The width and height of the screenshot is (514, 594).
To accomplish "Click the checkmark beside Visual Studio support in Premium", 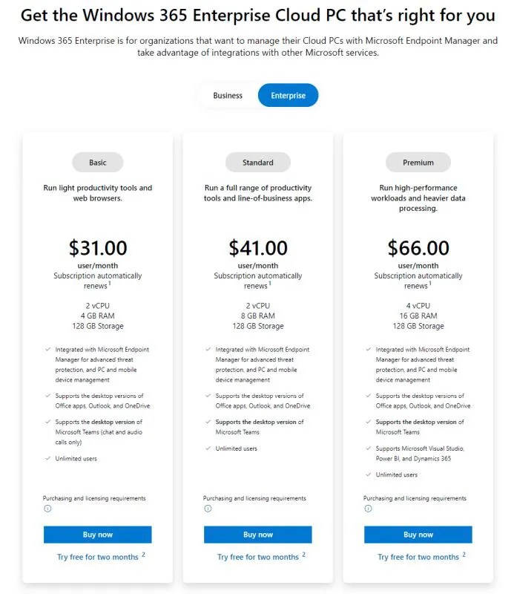I will tap(368, 448).
